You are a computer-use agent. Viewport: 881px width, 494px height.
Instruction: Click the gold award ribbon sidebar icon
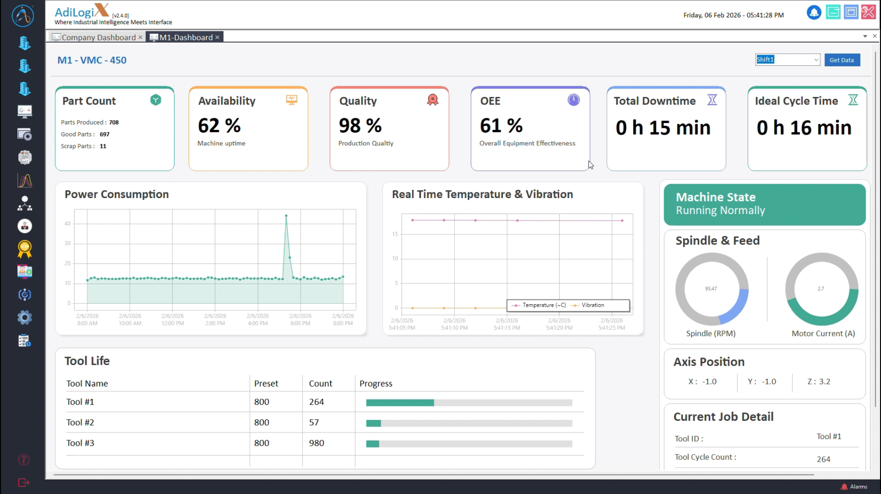tap(25, 249)
